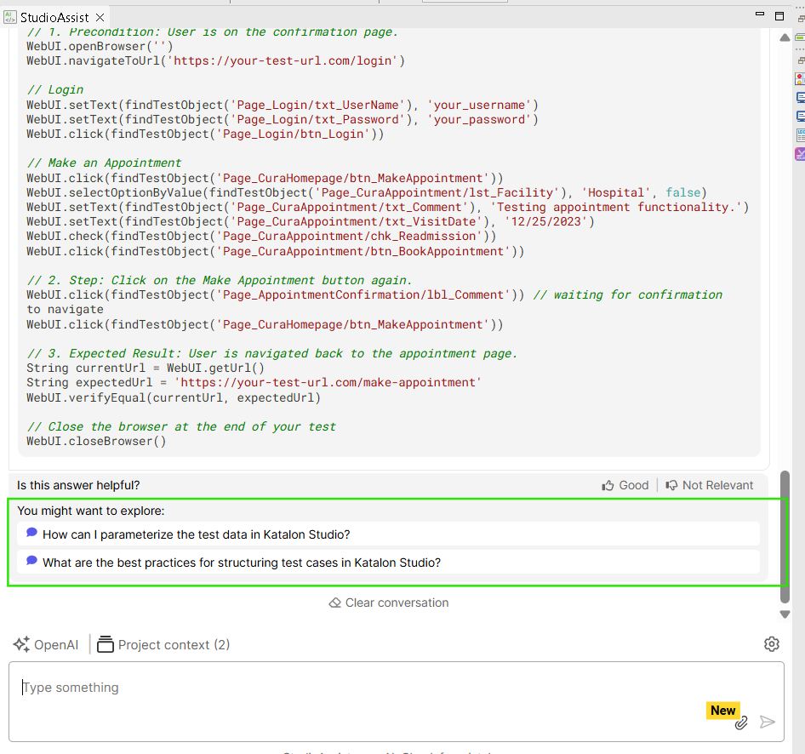Viewport: 805px width, 754px height.
Task: Open StudioAssist settings gear
Action: coord(771,644)
